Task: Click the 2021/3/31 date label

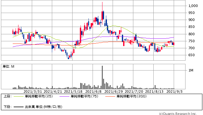Action: (33, 91)
